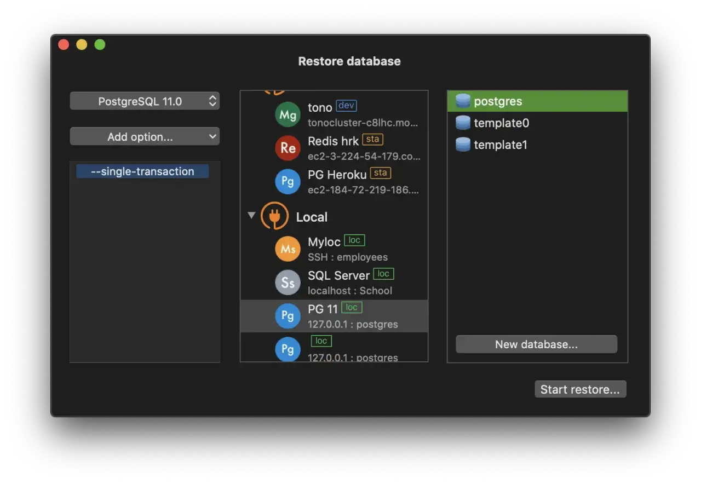This screenshot has width=701, height=484.
Task: Click the sta tag next to Redis hrk
Action: [x=372, y=139]
